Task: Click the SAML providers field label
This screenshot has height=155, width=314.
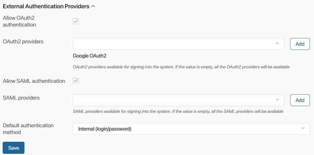Action: 21,98
